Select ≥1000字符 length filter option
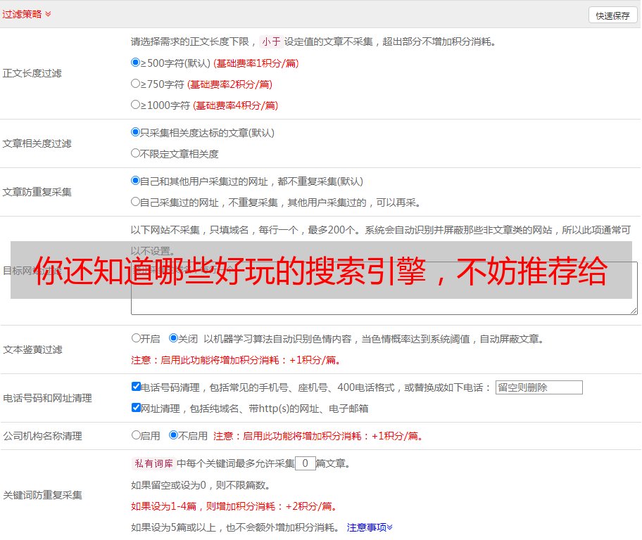 136,105
